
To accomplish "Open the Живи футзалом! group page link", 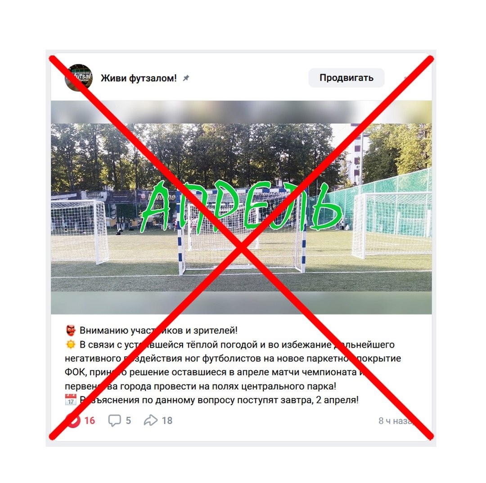I will tap(139, 78).
